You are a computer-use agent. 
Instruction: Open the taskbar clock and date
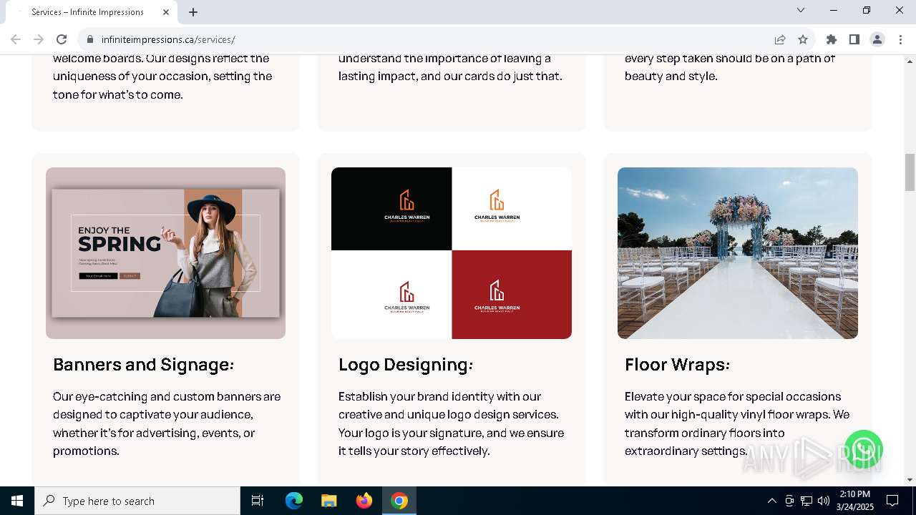854,501
